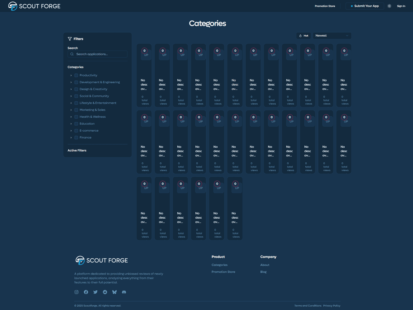This screenshot has height=310, width=413.
Task: Open the Bluesky butterfly icon in footer
Action: coord(115,292)
